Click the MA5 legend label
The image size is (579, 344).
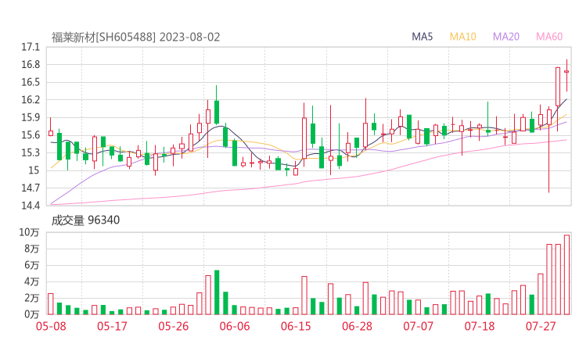point(422,37)
